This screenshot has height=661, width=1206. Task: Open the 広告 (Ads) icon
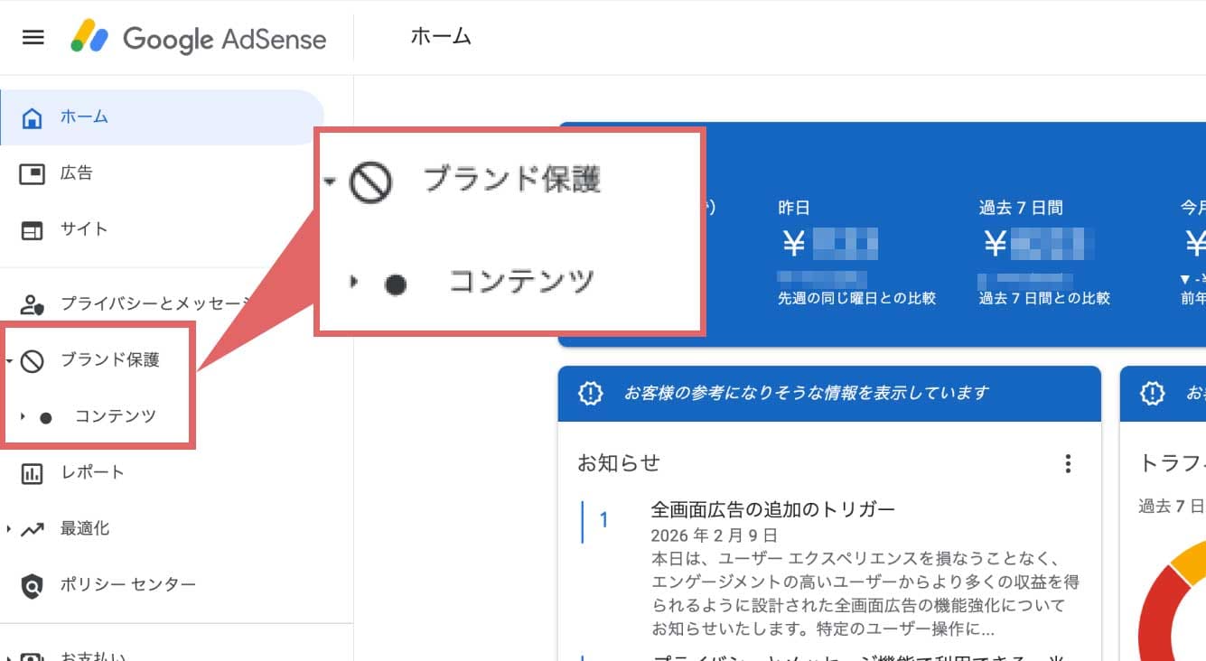point(33,173)
